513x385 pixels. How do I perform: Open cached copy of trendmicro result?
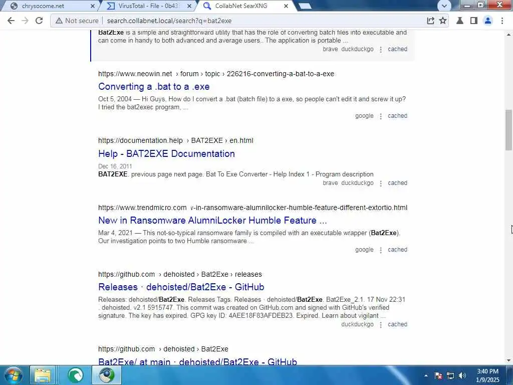tap(397, 250)
